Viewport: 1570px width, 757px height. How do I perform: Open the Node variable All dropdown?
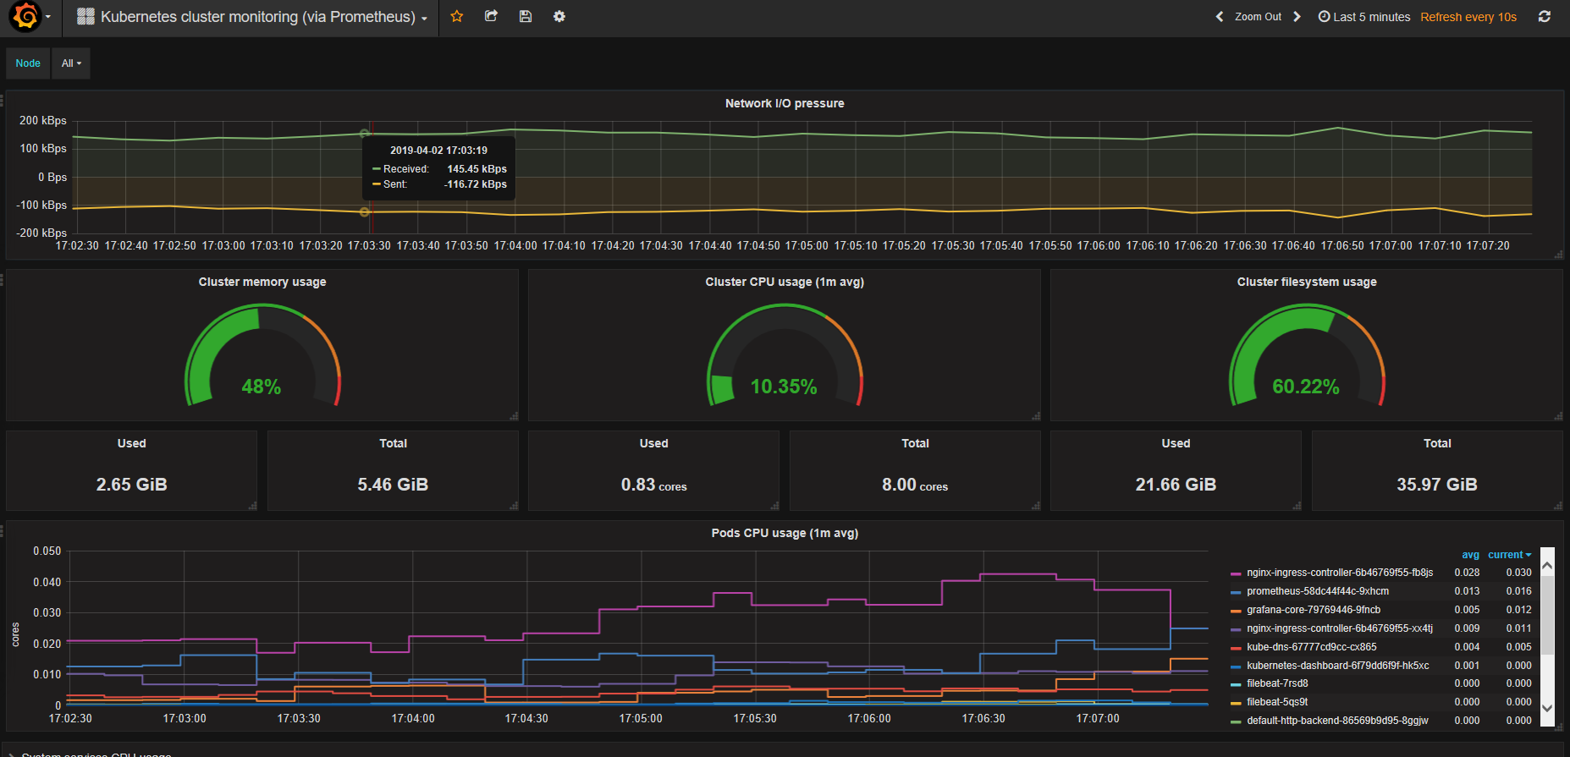click(71, 63)
